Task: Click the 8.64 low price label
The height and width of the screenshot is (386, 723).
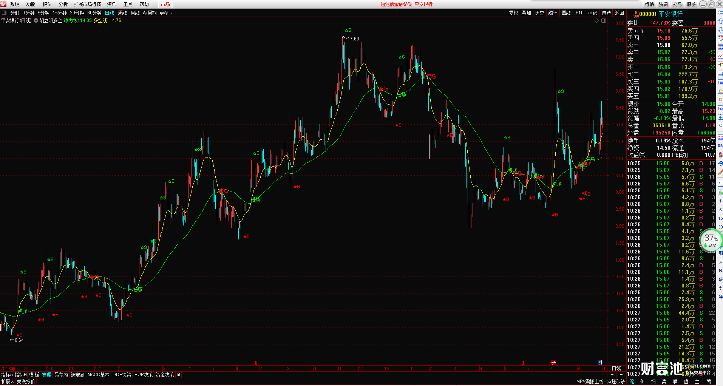Action: (19, 340)
